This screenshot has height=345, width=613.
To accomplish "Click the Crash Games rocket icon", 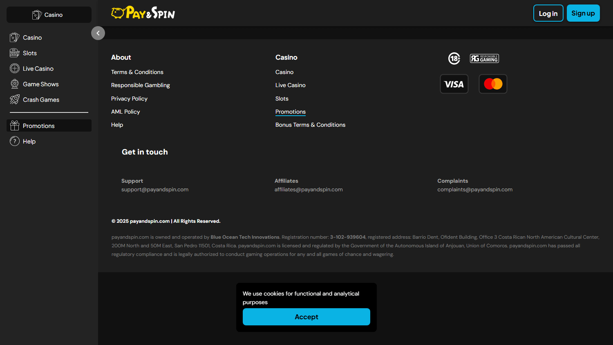I will point(15,100).
